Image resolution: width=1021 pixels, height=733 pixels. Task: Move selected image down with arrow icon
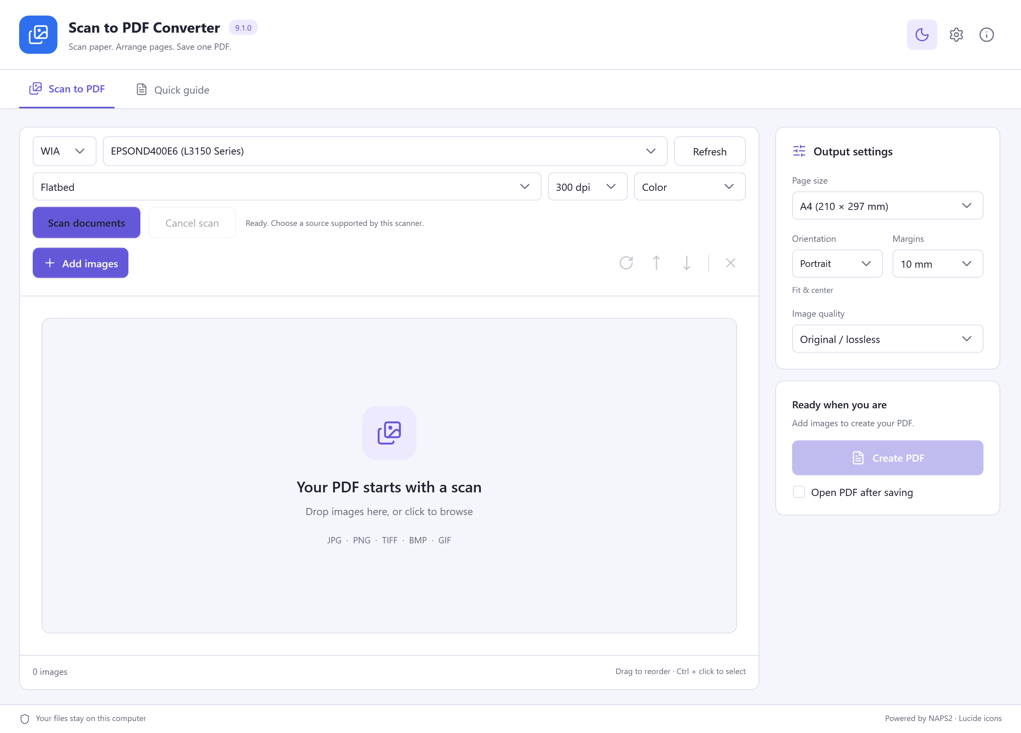pos(686,263)
